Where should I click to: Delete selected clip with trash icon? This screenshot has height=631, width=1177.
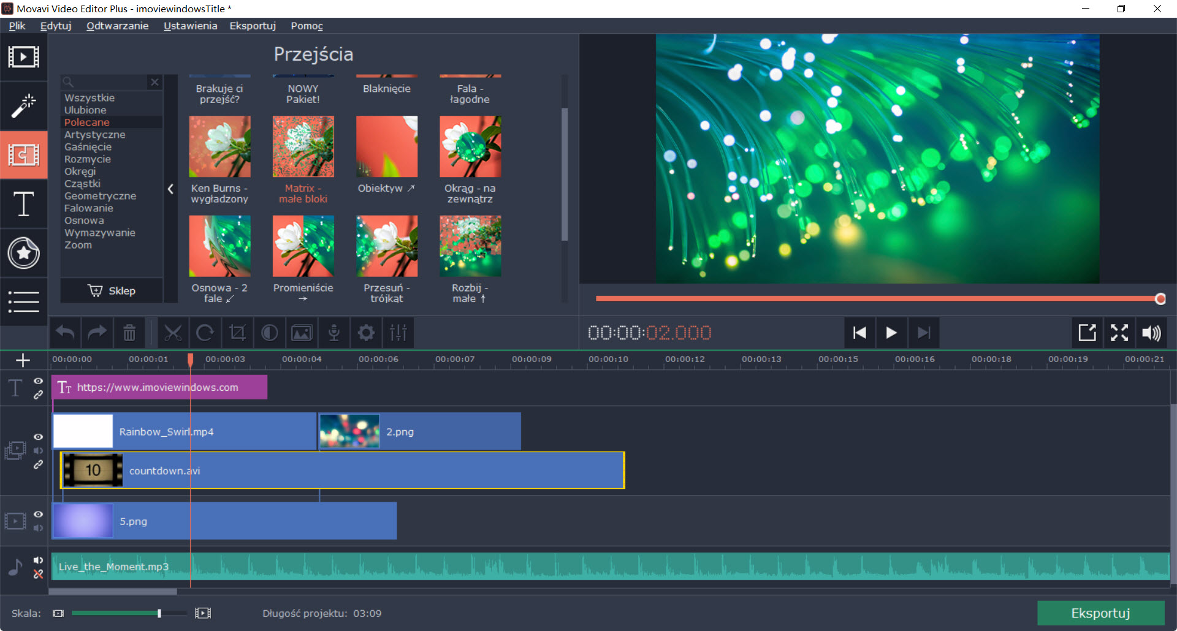pos(129,333)
